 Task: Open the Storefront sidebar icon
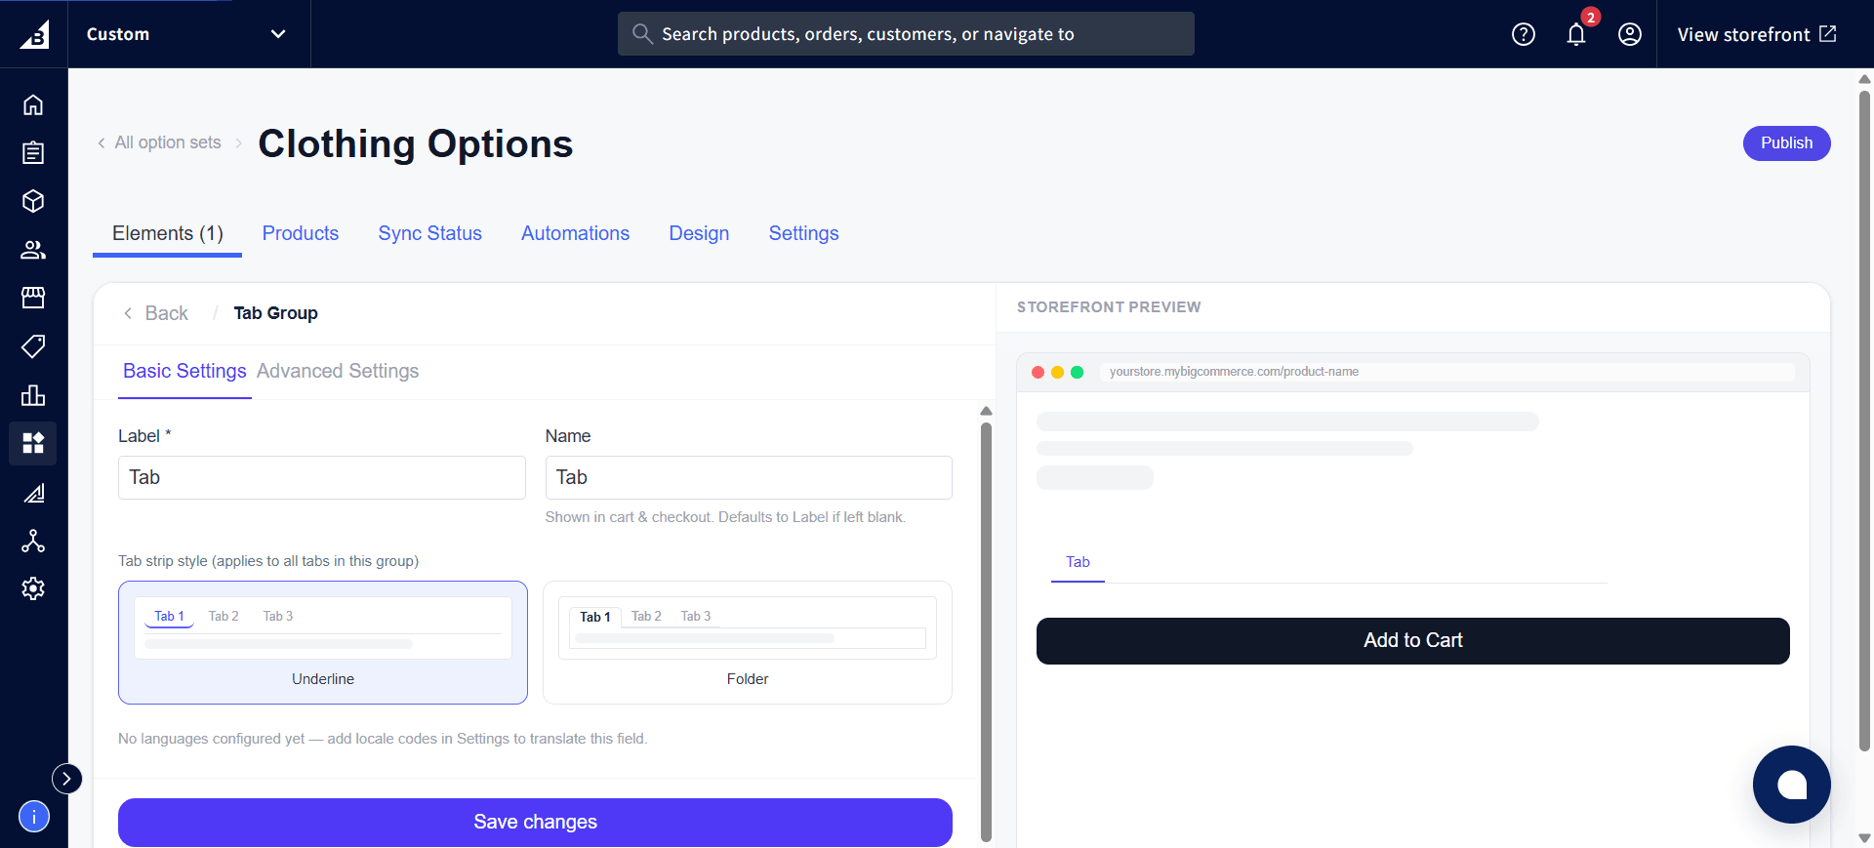point(33,298)
